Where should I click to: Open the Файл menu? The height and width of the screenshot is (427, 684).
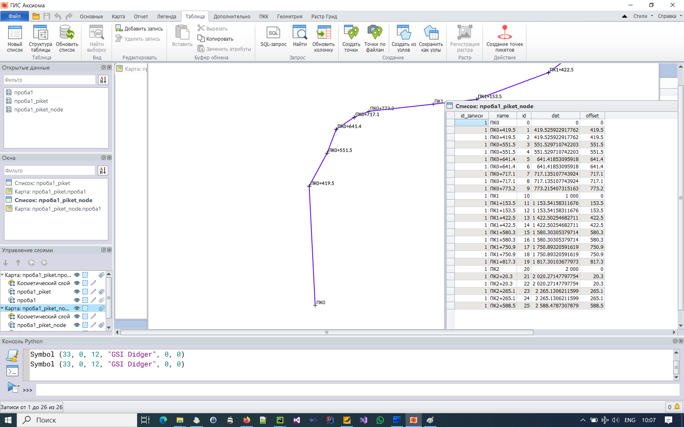click(x=15, y=16)
